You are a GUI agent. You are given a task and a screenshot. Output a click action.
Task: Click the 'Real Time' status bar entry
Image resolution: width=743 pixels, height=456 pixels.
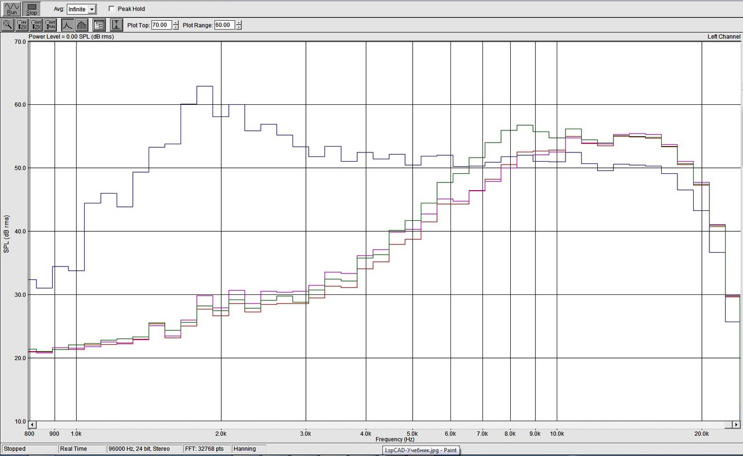pyautogui.click(x=81, y=448)
